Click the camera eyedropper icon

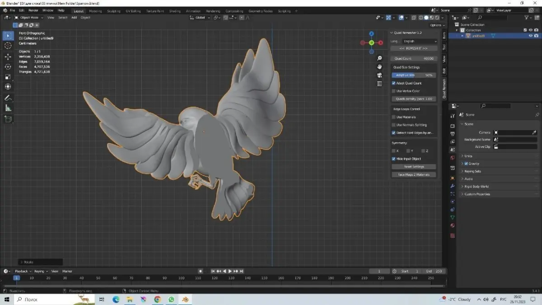[x=535, y=132]
